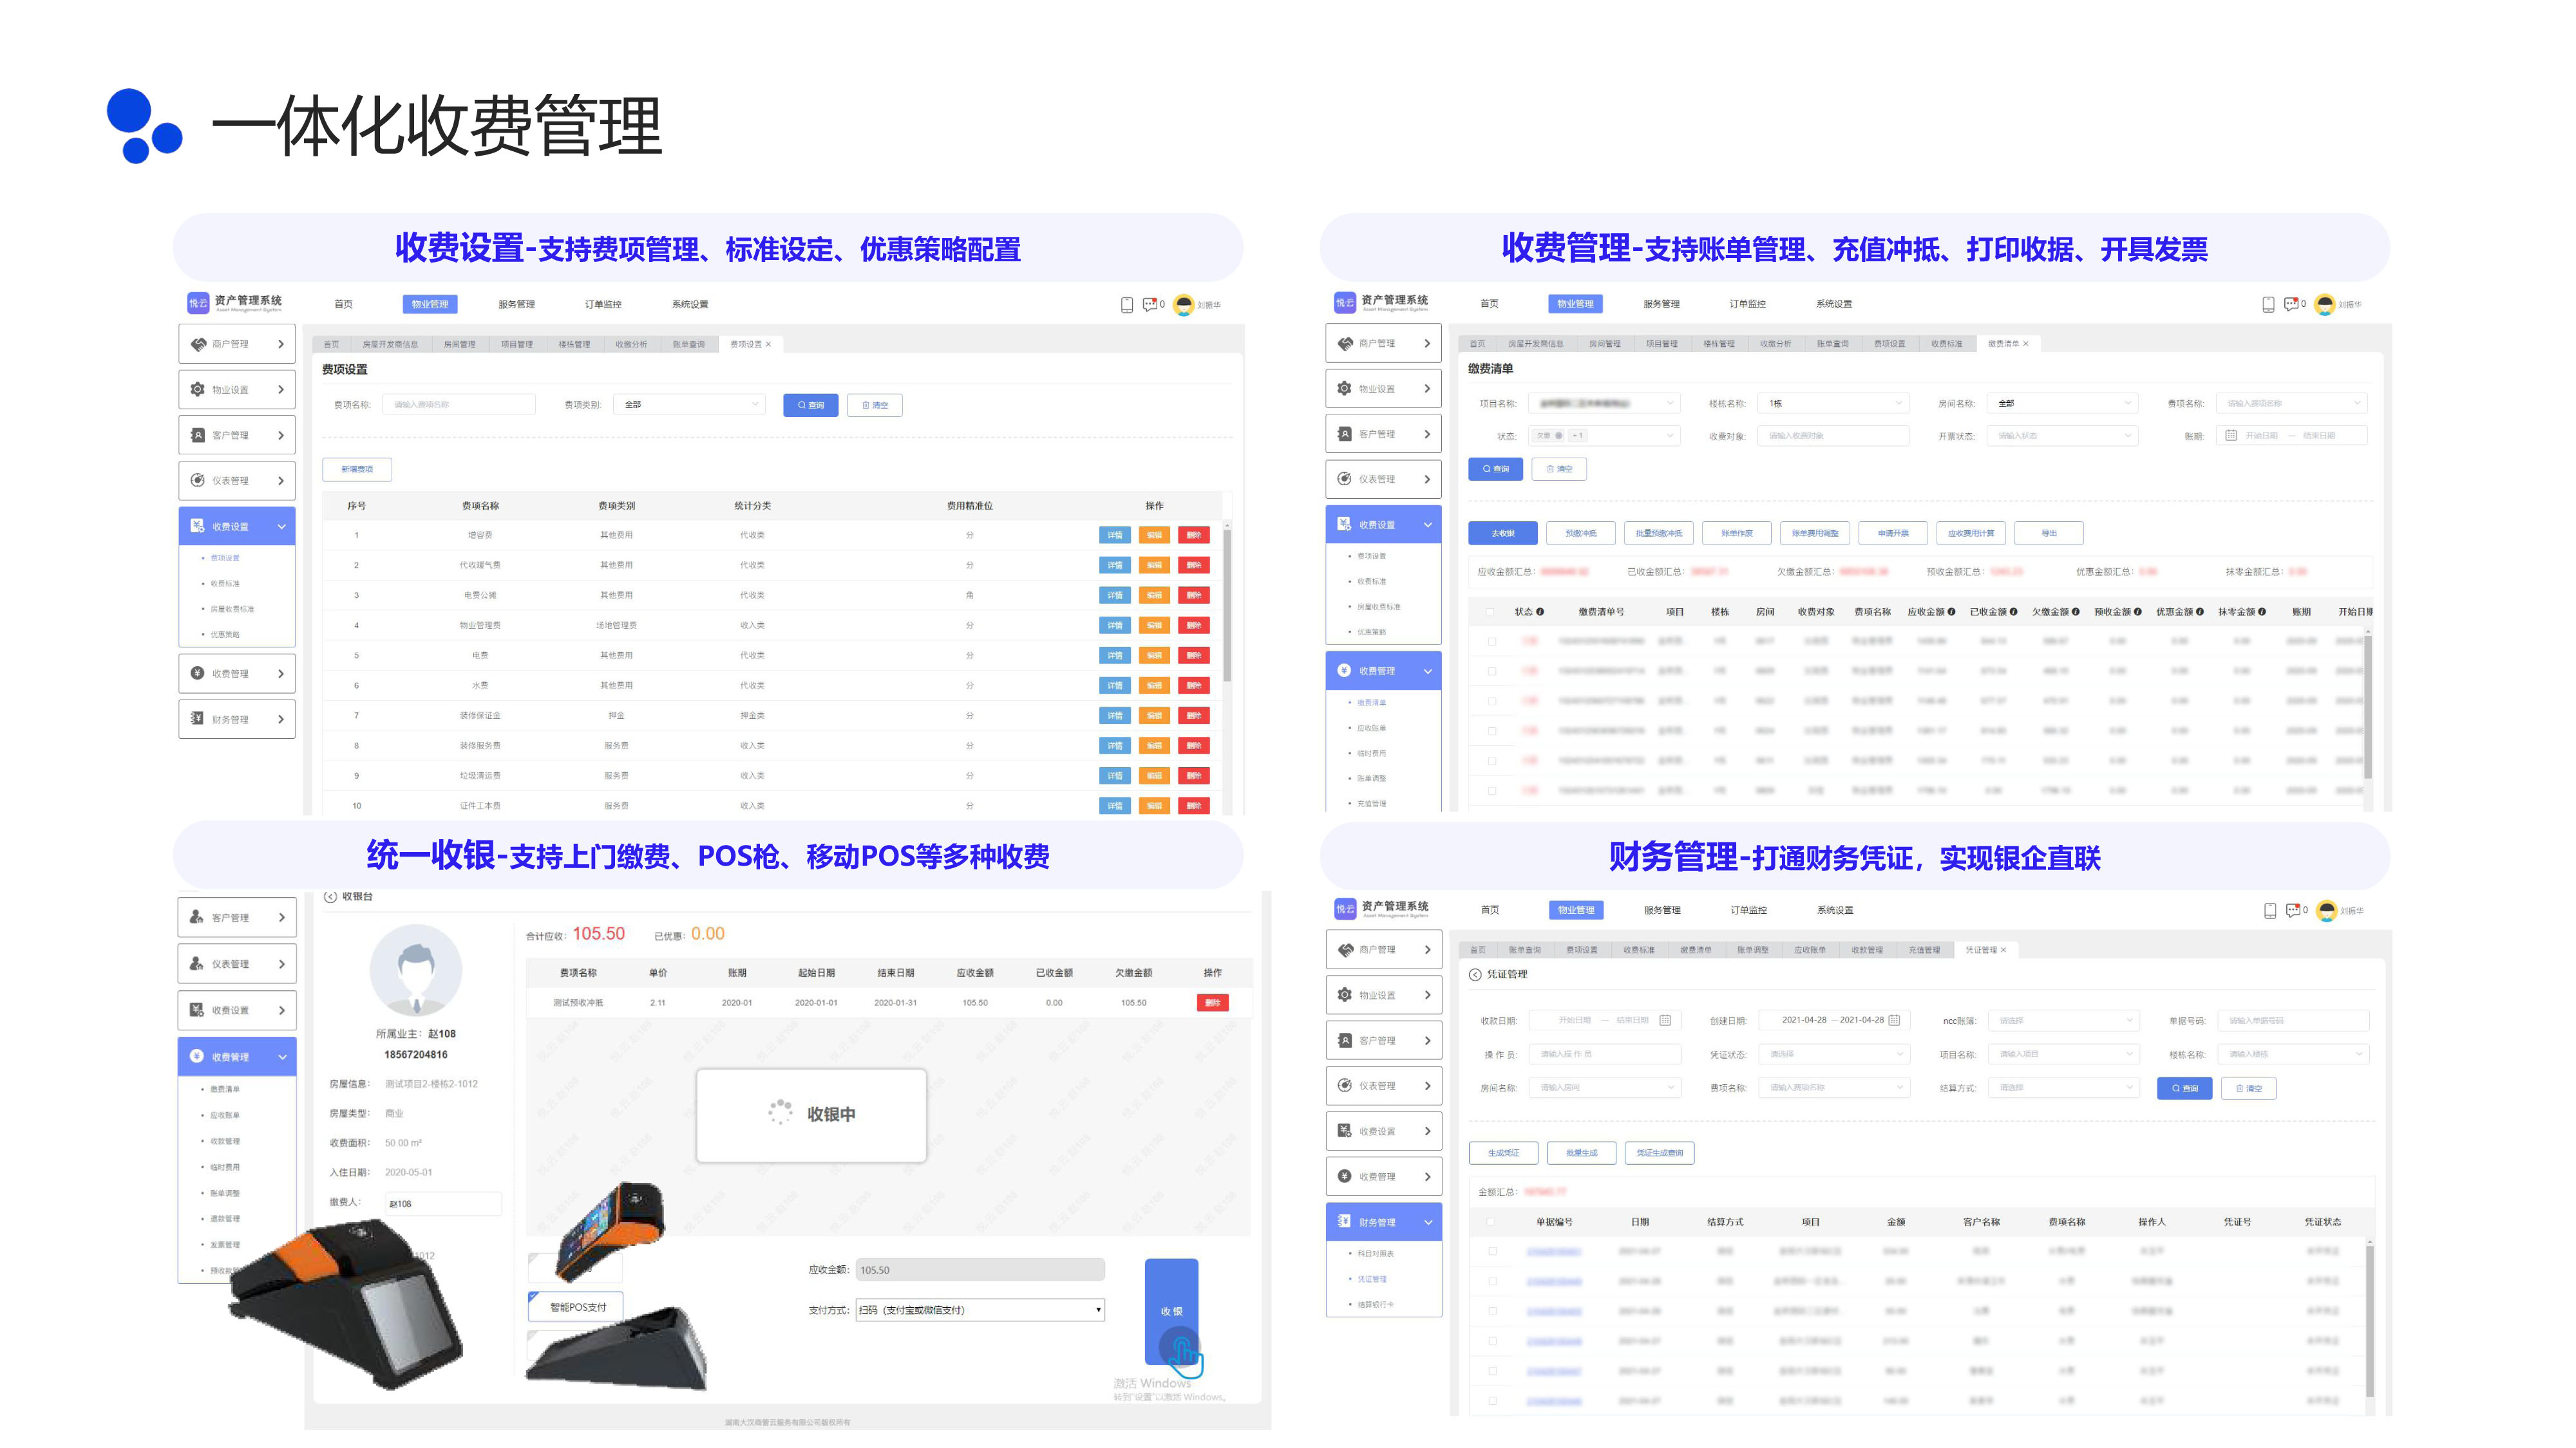Close the 缴费清单 tab with its X
2576x1448 pixels.
[2026, 344]
